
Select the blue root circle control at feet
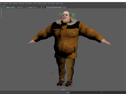coord(66,84)
